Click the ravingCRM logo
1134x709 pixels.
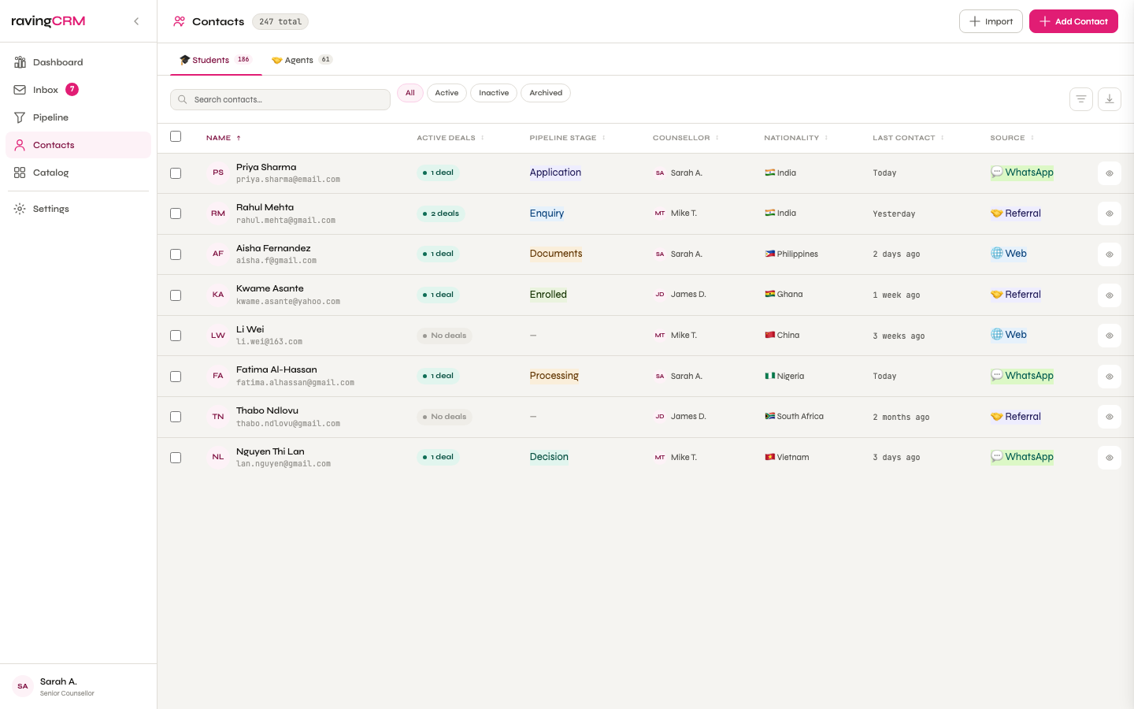point(47,20)
